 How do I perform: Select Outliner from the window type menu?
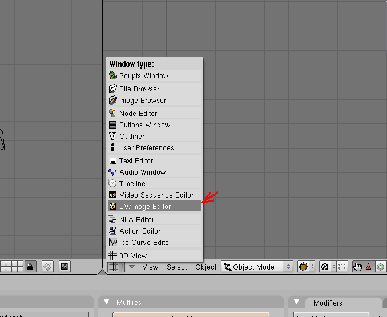coord(155,136)
